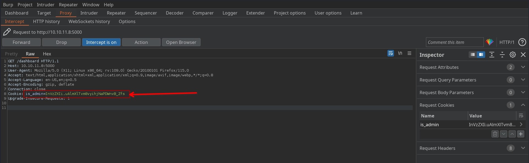Switch editor to Raw view

30,54
